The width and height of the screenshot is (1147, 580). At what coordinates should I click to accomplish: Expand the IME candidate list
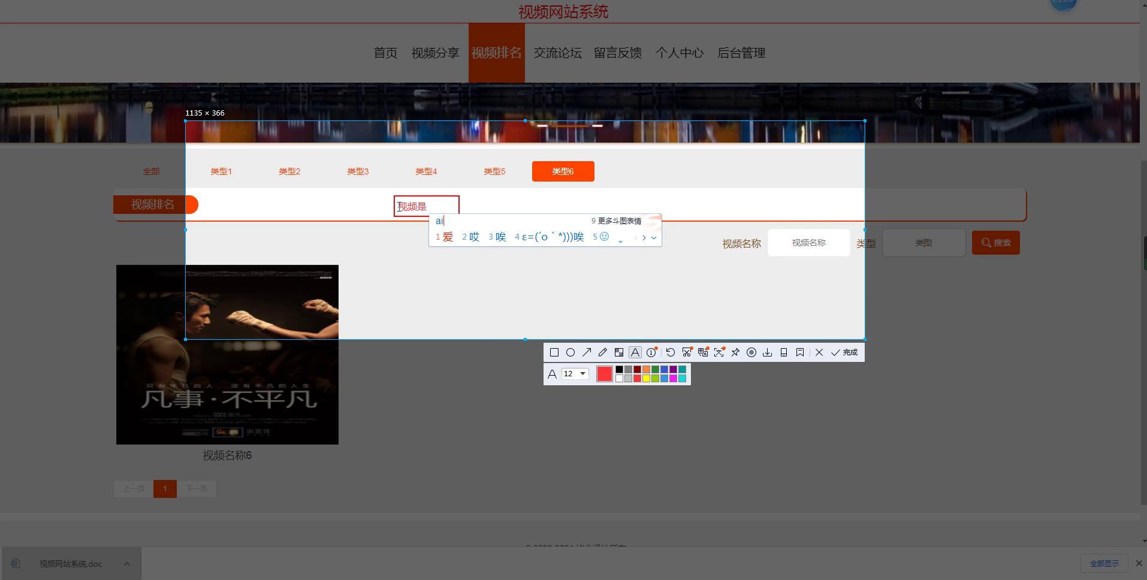point(654,237)
